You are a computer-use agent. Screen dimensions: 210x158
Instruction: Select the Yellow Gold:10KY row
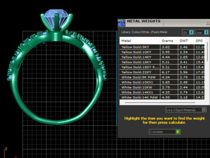162,52
